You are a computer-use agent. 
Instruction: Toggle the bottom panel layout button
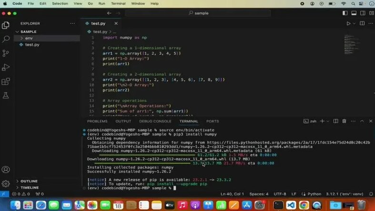pos(354,13)
